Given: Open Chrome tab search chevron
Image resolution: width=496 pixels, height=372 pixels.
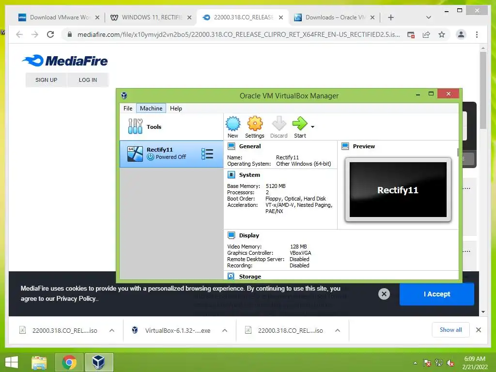Looking at the screenshot, I should click(428, 17).
